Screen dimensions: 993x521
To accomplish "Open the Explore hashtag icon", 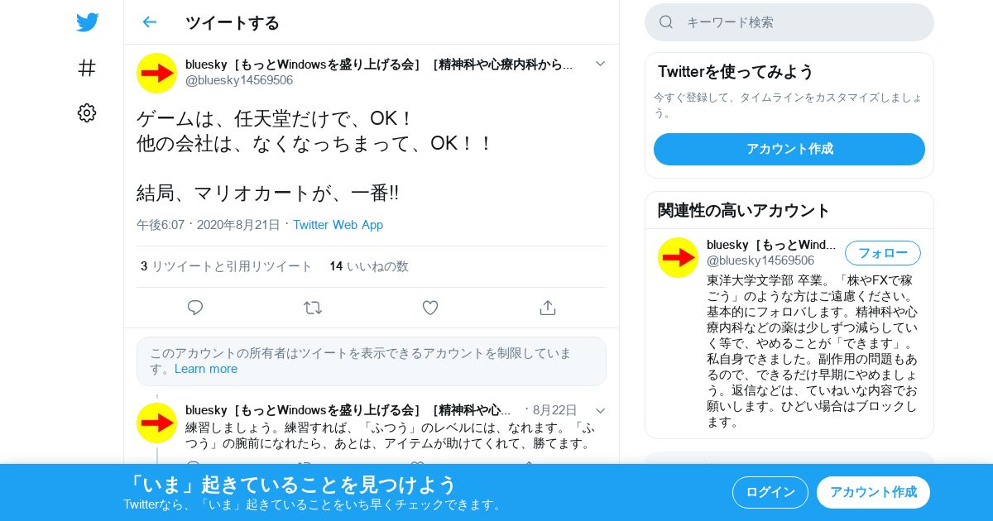I will (x=87, y=68).
